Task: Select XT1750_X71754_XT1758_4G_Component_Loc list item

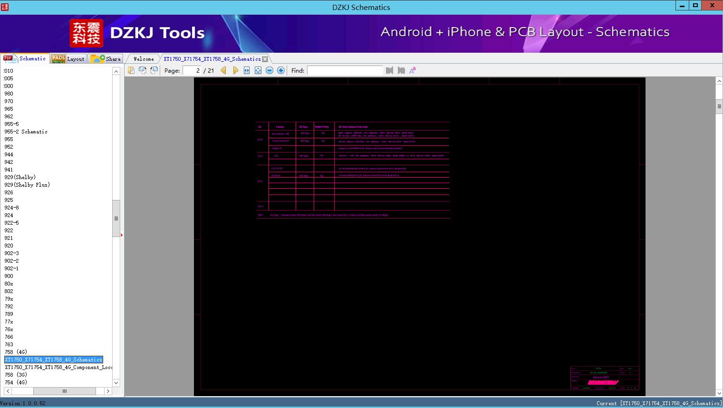Action: [x=58, y=367]
